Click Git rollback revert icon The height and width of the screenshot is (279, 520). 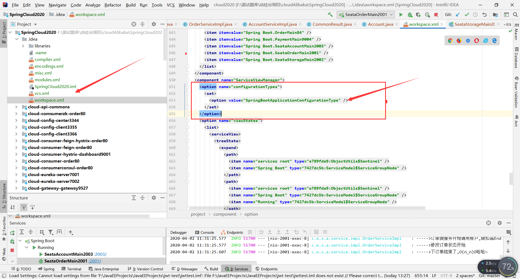[x=485, y=15]
